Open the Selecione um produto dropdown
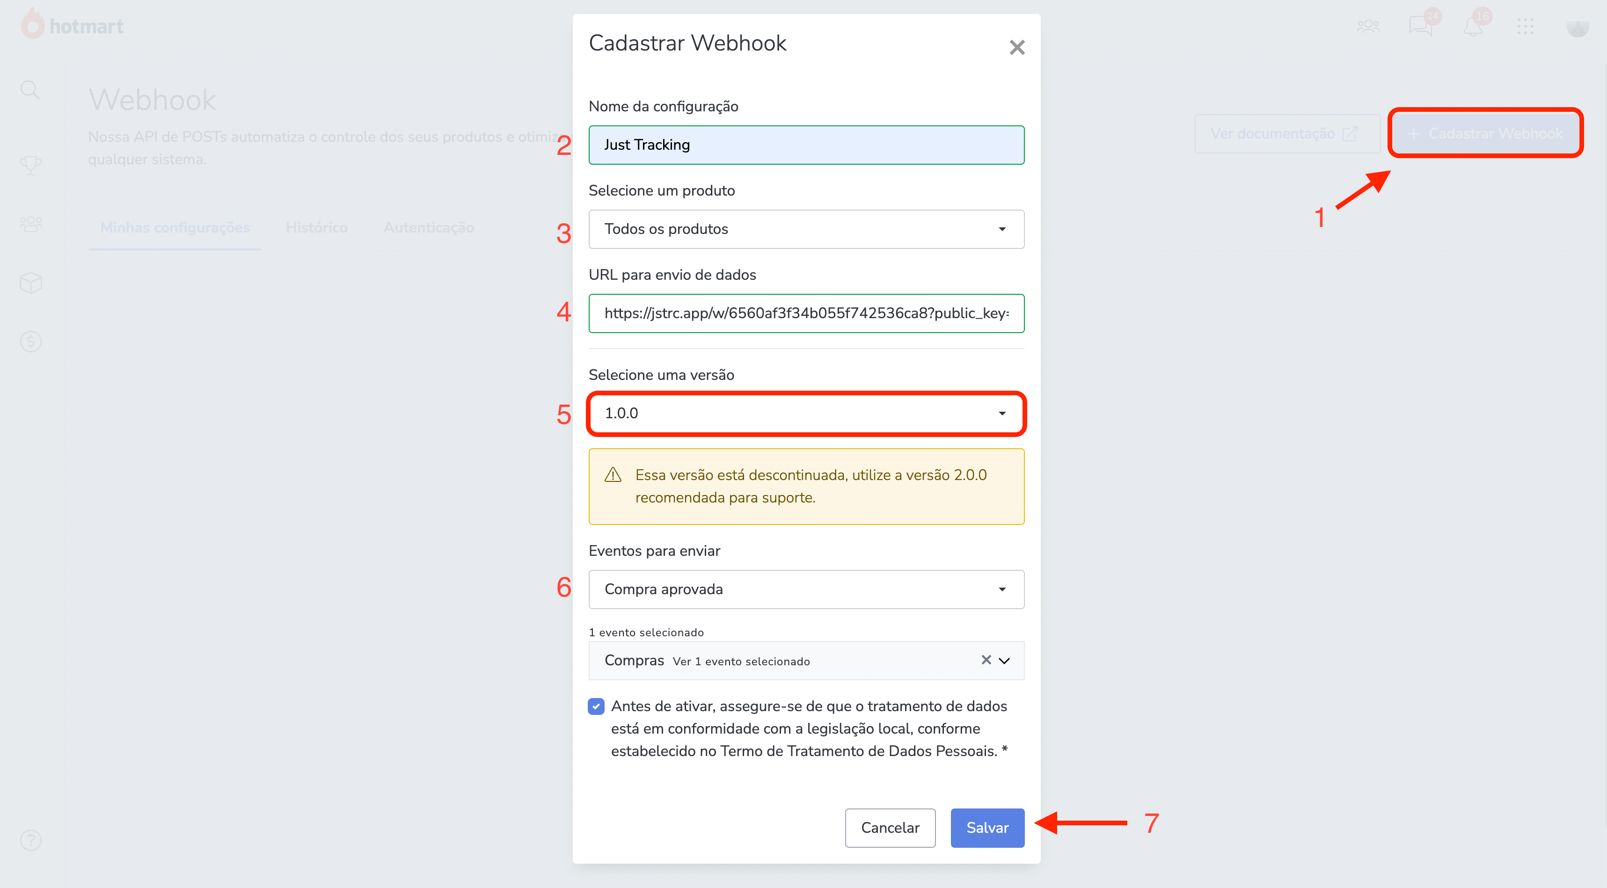 806,229
